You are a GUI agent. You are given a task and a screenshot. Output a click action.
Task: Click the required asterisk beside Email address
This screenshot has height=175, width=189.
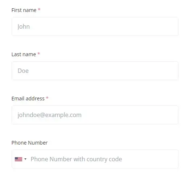tap(47, 98)
